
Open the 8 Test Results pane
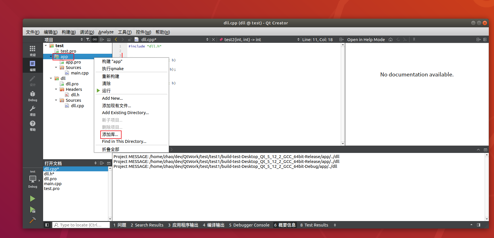314,225
